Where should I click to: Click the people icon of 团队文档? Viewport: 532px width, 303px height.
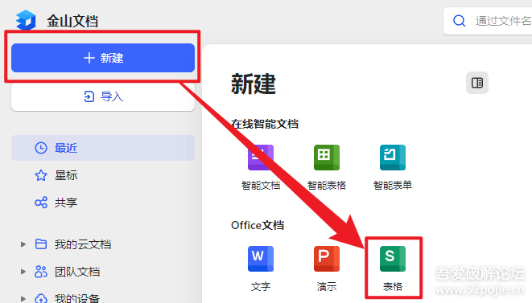tap(41, 272)
